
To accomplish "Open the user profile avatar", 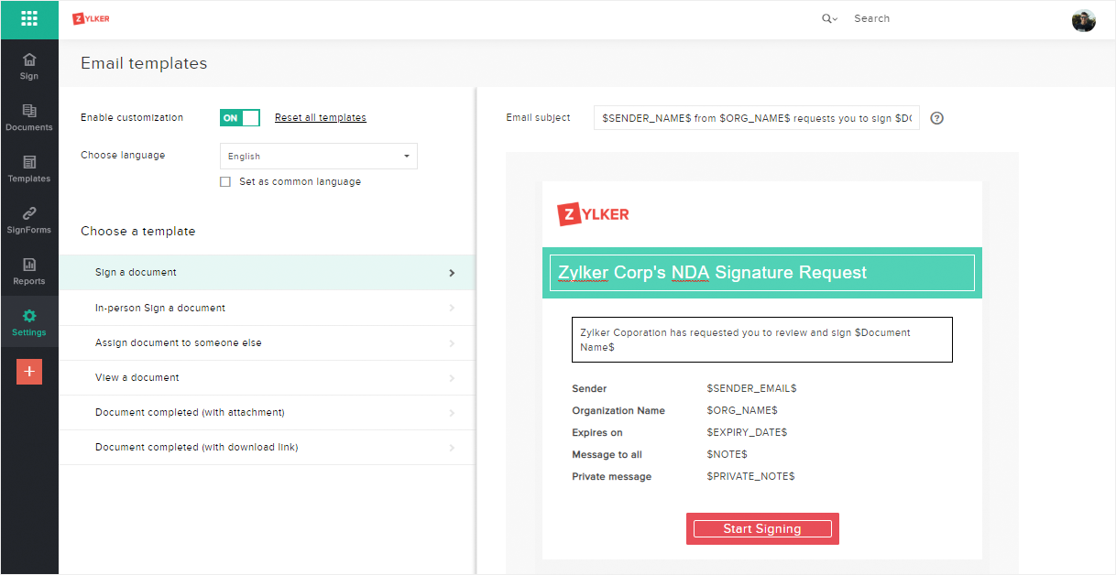I will (1083, 20).
